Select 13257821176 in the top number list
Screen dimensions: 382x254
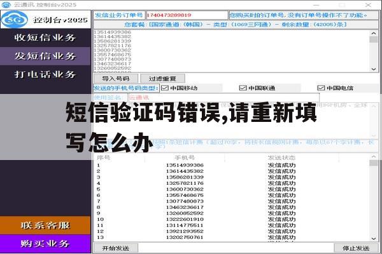coord(112,46)
